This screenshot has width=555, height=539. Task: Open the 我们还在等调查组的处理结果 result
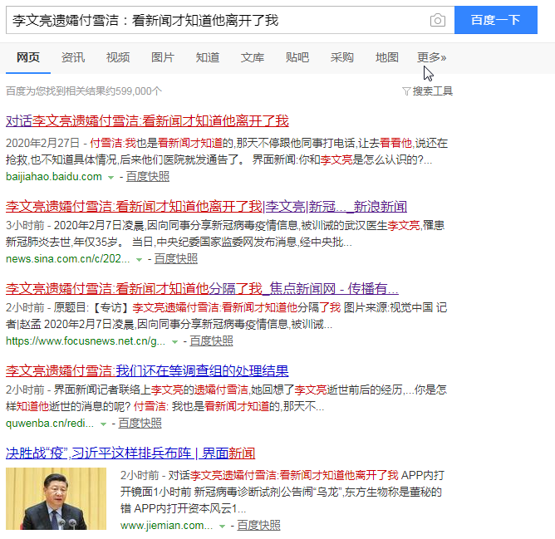tap(147, 370)
